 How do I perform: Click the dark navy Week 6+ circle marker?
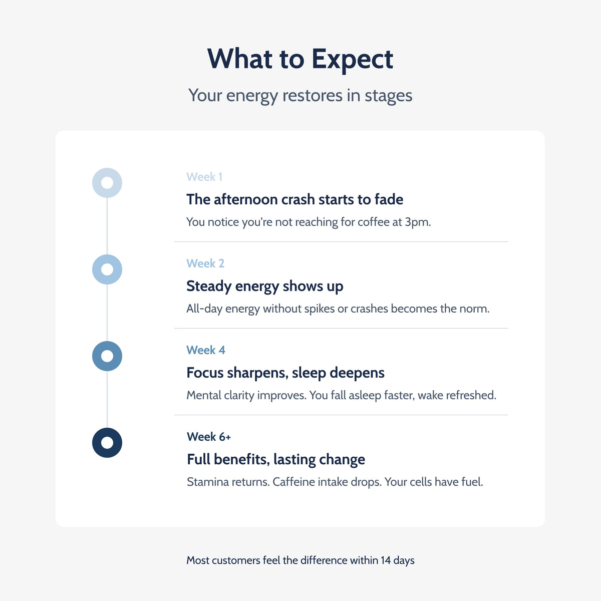coord(107,443)
